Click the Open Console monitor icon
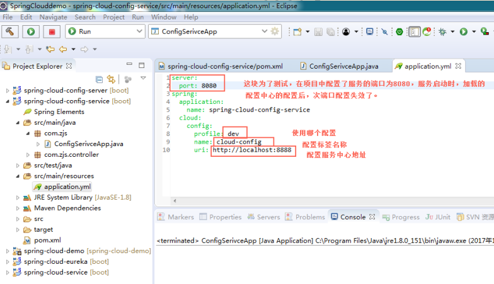The height and width of the screenshot is (284, 494). pyautogui.click(x=370, y=31)
